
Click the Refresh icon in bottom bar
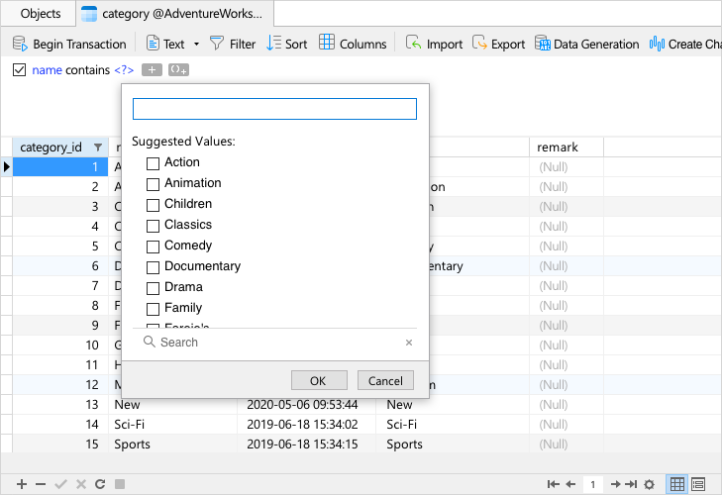[x=100, y=484]
